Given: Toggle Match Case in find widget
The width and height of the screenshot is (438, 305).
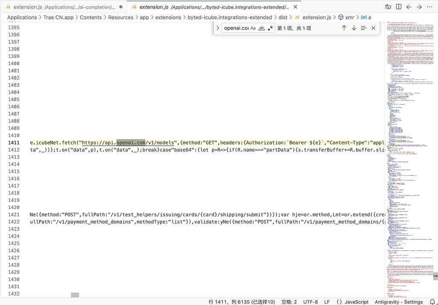Looking at the screenshot, I should click(253, 28).
